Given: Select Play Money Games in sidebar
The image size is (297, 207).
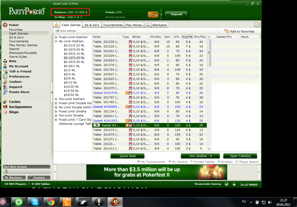Looking at the screenshot, I should [x=23, y=45].
